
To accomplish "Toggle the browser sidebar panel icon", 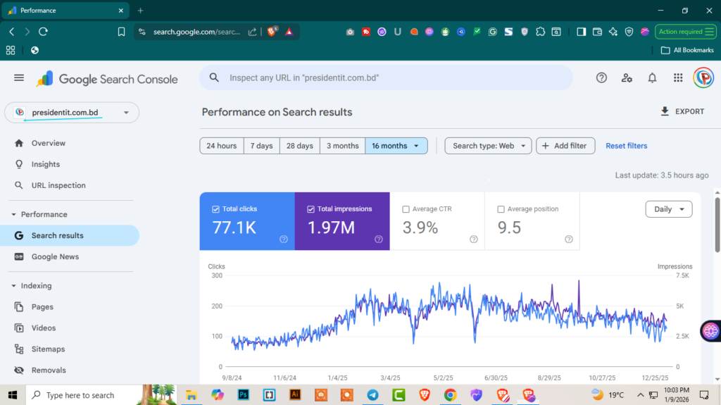I will (x=581, y=32).
